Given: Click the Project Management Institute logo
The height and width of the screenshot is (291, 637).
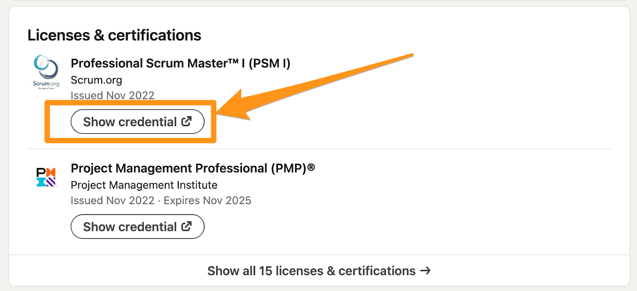Looking at the screenshot, I should click(46, 177).
